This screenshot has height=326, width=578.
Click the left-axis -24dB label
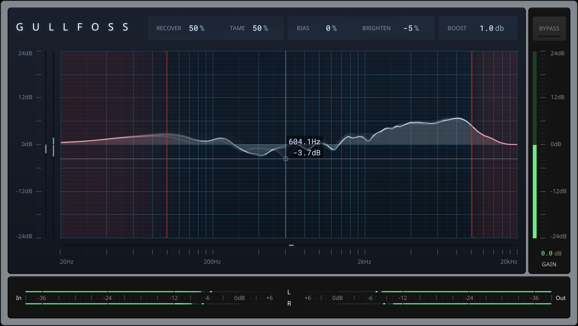(x=24, y=236)
